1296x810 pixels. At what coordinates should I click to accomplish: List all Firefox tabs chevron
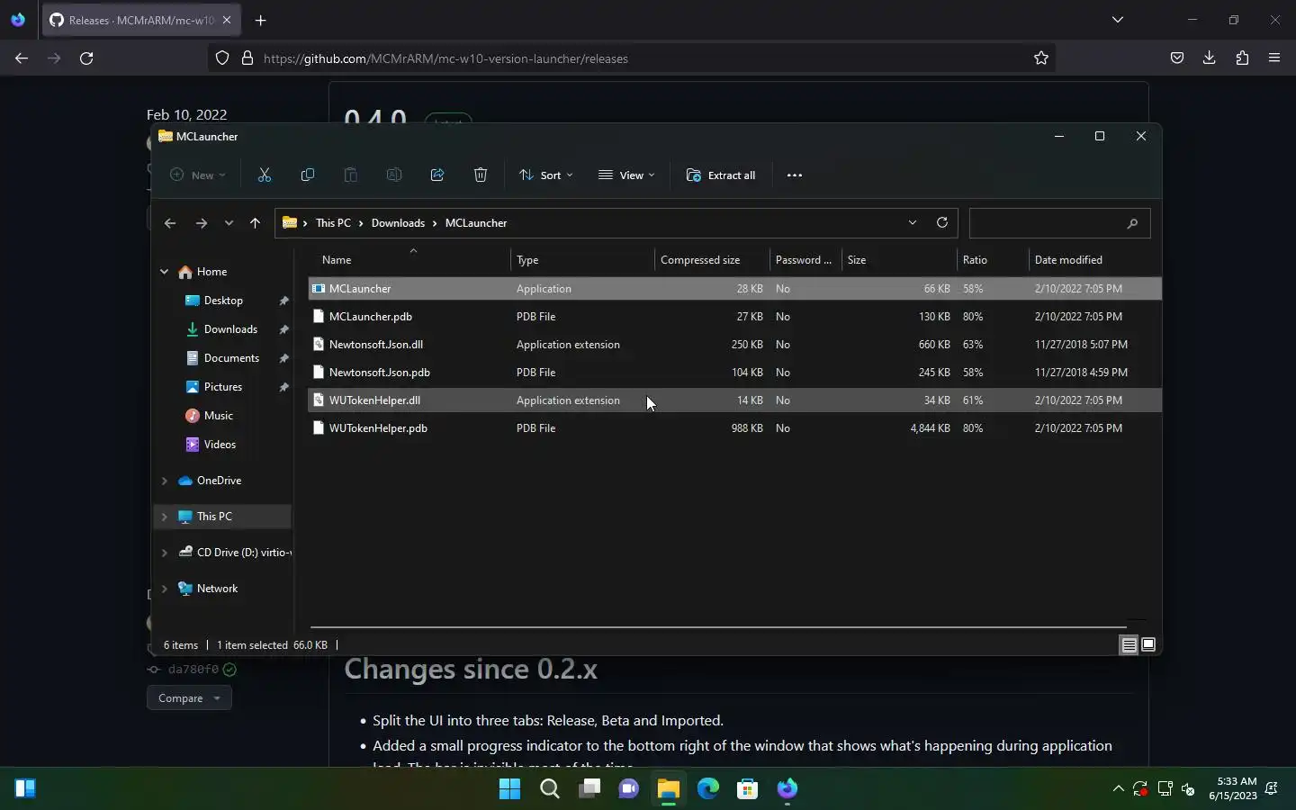point(1118,20)
